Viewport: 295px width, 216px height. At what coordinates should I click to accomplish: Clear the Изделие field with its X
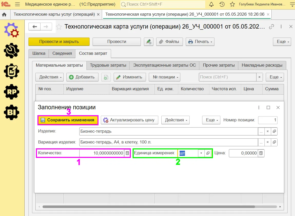point(268,131)
